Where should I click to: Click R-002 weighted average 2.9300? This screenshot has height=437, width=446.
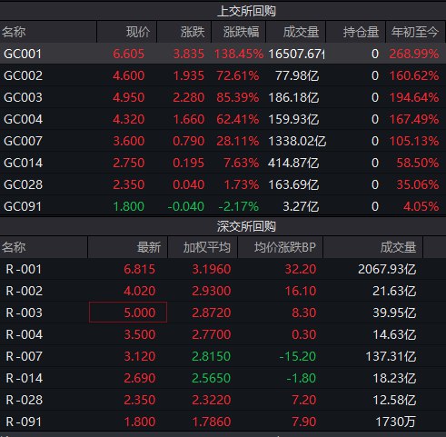point(212,291)
